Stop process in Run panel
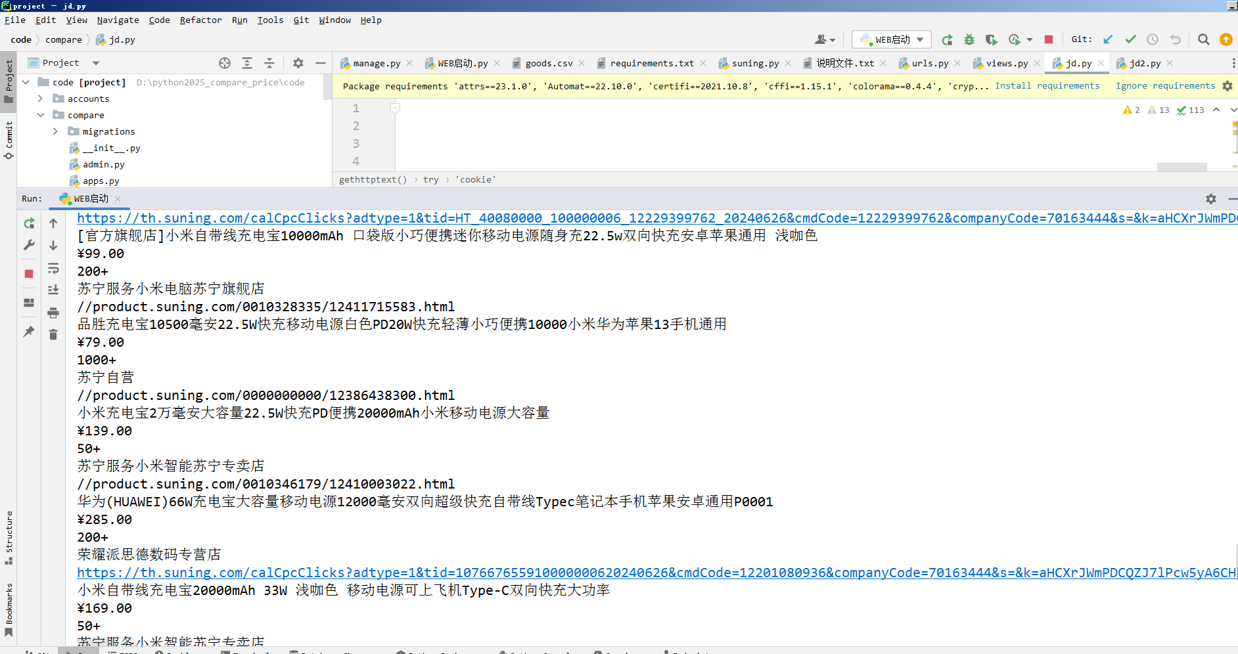The width and height of the screenshot is (1238, 654). [29, 274]
